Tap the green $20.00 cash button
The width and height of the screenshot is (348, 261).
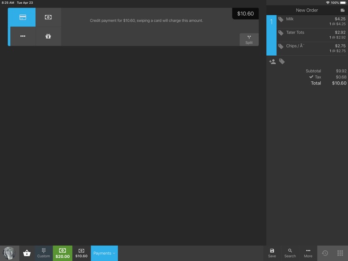pyautogui.click(x=63, y=253)
